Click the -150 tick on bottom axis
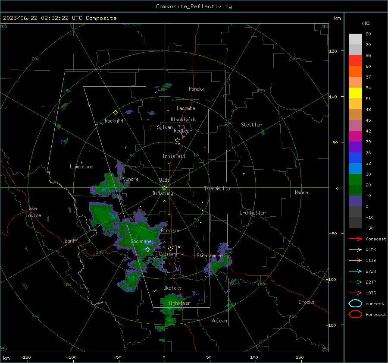 click(x=25, y=357)
